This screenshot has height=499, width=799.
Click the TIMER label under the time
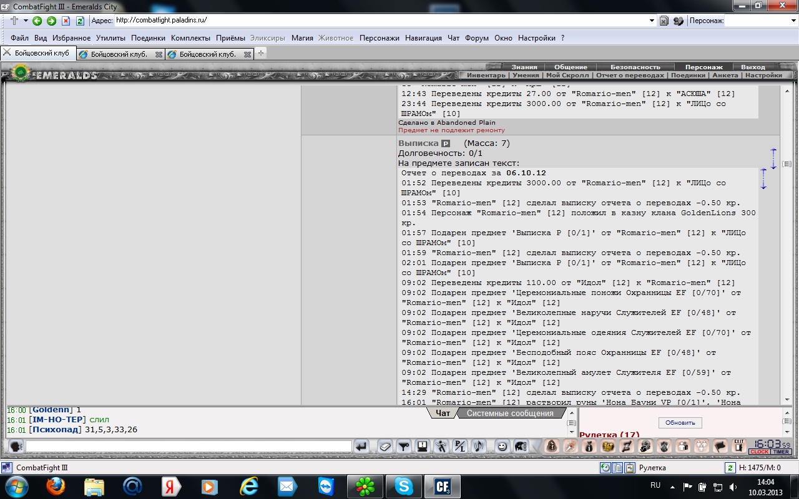click(781, 452)
